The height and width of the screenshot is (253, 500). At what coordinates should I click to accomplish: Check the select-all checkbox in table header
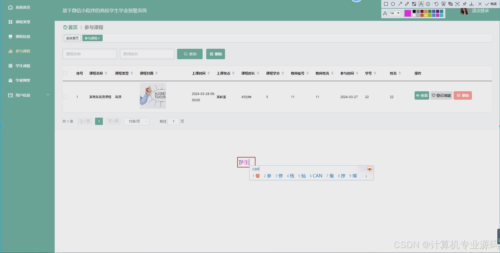tap(65, 73)
